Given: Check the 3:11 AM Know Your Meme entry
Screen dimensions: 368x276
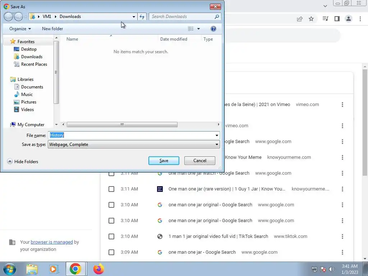Looking at the screenshot, I should pos(111,189).
